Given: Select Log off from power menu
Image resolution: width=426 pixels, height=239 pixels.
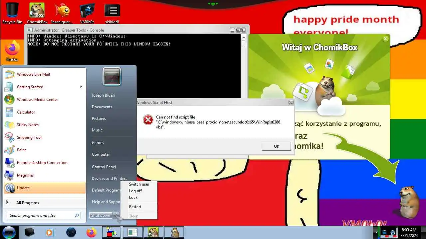Looking at the screenshot, I should (135, 191).
